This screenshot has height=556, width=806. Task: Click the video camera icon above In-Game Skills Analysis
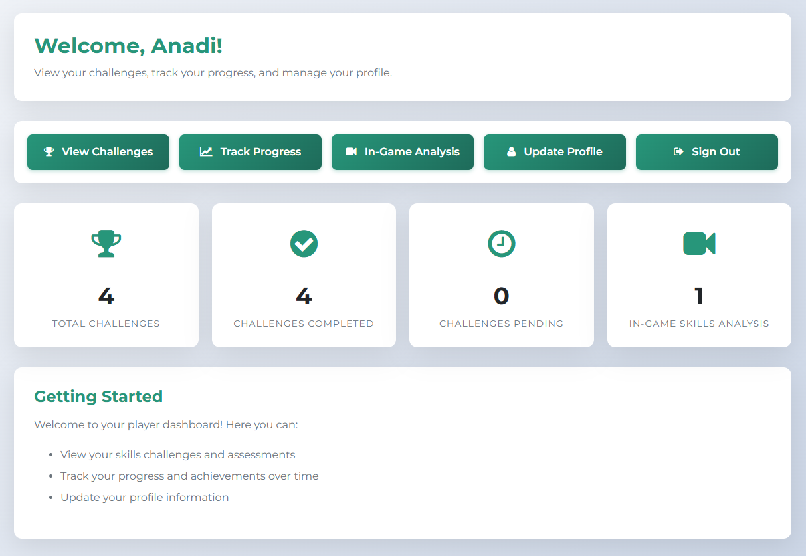click(x=699, y=243)
